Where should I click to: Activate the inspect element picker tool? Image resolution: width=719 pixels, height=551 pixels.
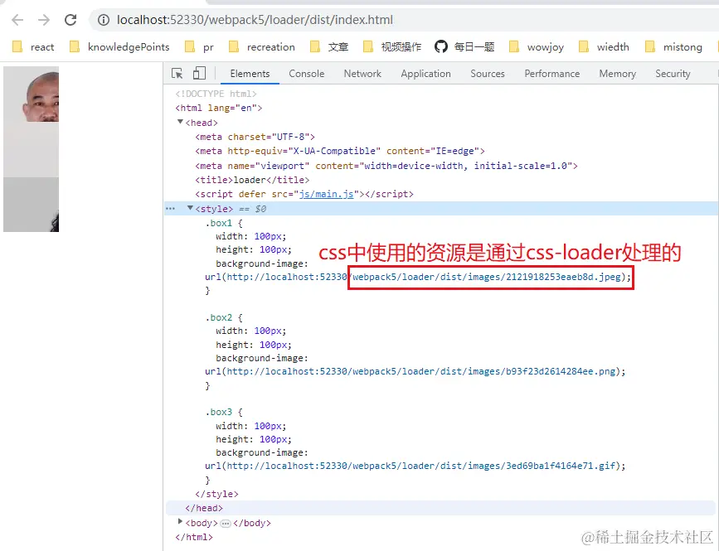coord(177,73)
